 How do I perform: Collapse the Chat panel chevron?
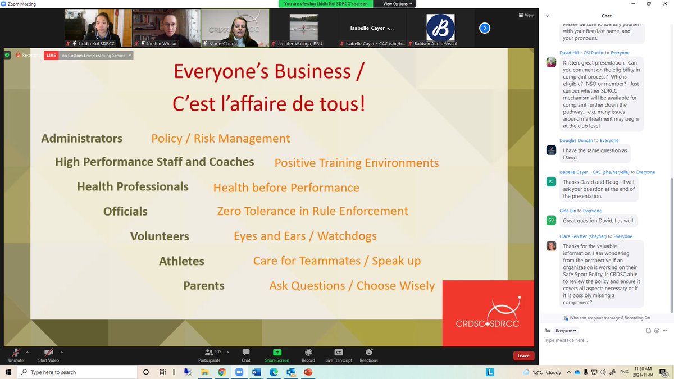pos(548,16)
